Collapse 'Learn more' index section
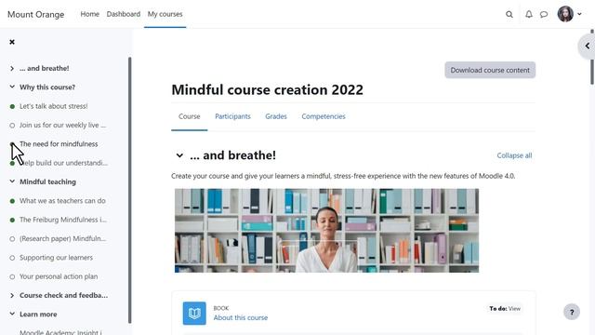Screen dimensions: 595x335 click(12, 315)
